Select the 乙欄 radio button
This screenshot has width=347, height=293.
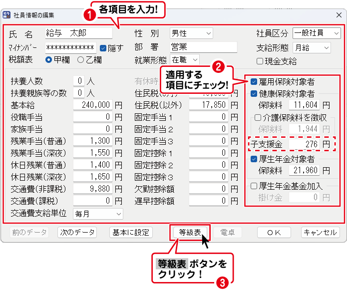[x=81, y=60]
